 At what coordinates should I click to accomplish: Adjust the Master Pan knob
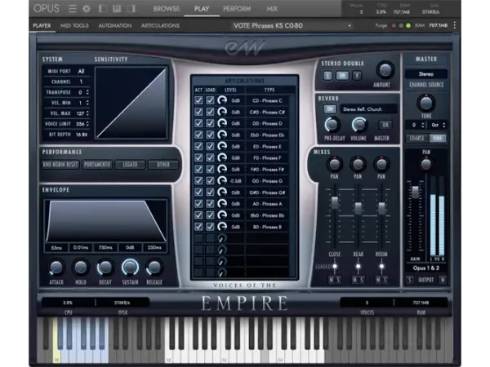click(x=426, y=164)
